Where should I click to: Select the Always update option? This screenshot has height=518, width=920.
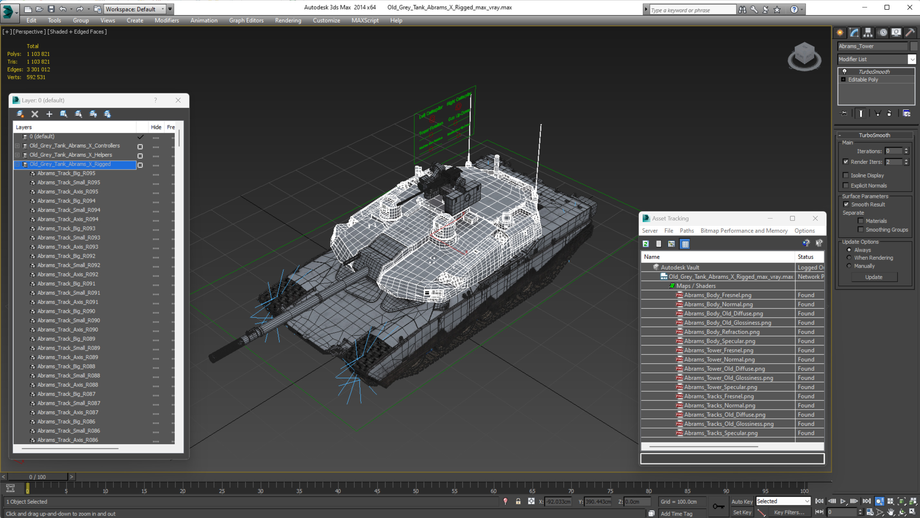coord(849,249)
